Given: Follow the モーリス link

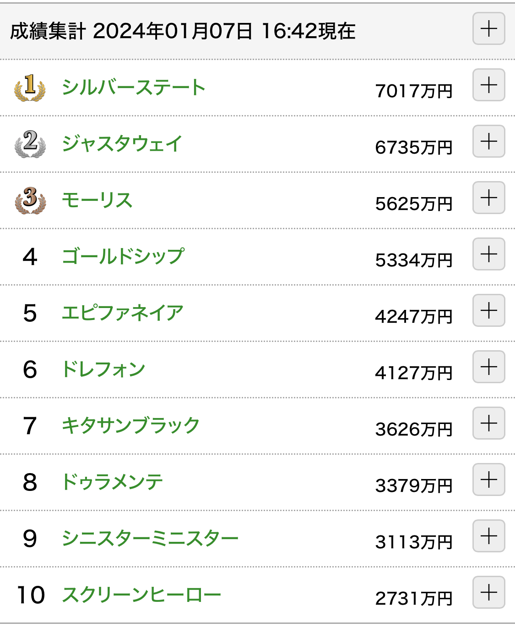Looking at the screenshot, I should (97, 200).
